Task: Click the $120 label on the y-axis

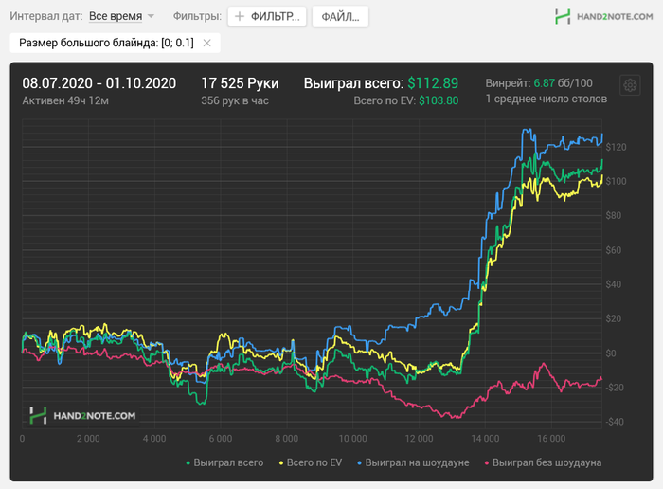Action: (615, 147)
